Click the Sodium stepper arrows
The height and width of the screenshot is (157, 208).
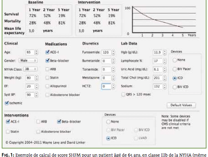coord(165,86)
